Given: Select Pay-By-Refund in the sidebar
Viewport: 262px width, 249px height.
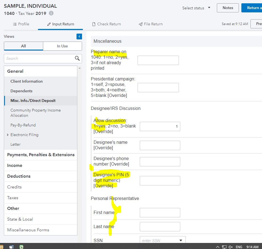Looking at the screenshot, I should (x=23, y=125).
